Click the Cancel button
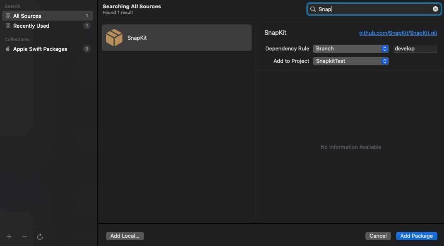444x246 pixels. tap(378, 236)
